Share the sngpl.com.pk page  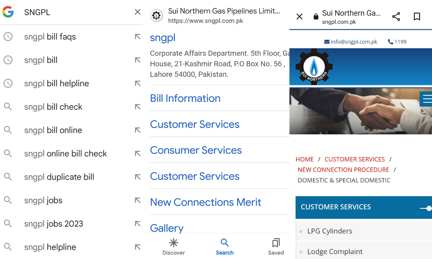coord(396,17)
